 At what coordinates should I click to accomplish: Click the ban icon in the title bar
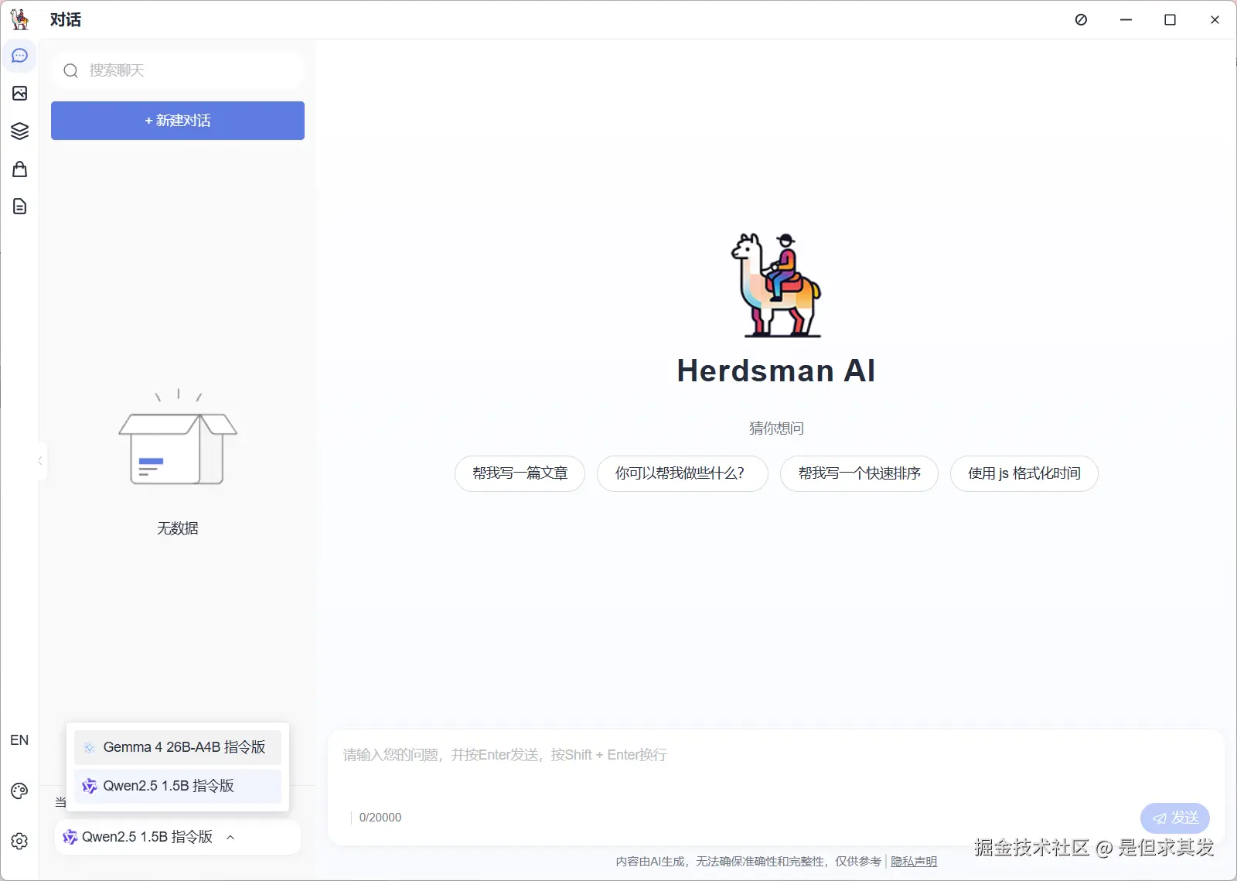pos(1080,19)
